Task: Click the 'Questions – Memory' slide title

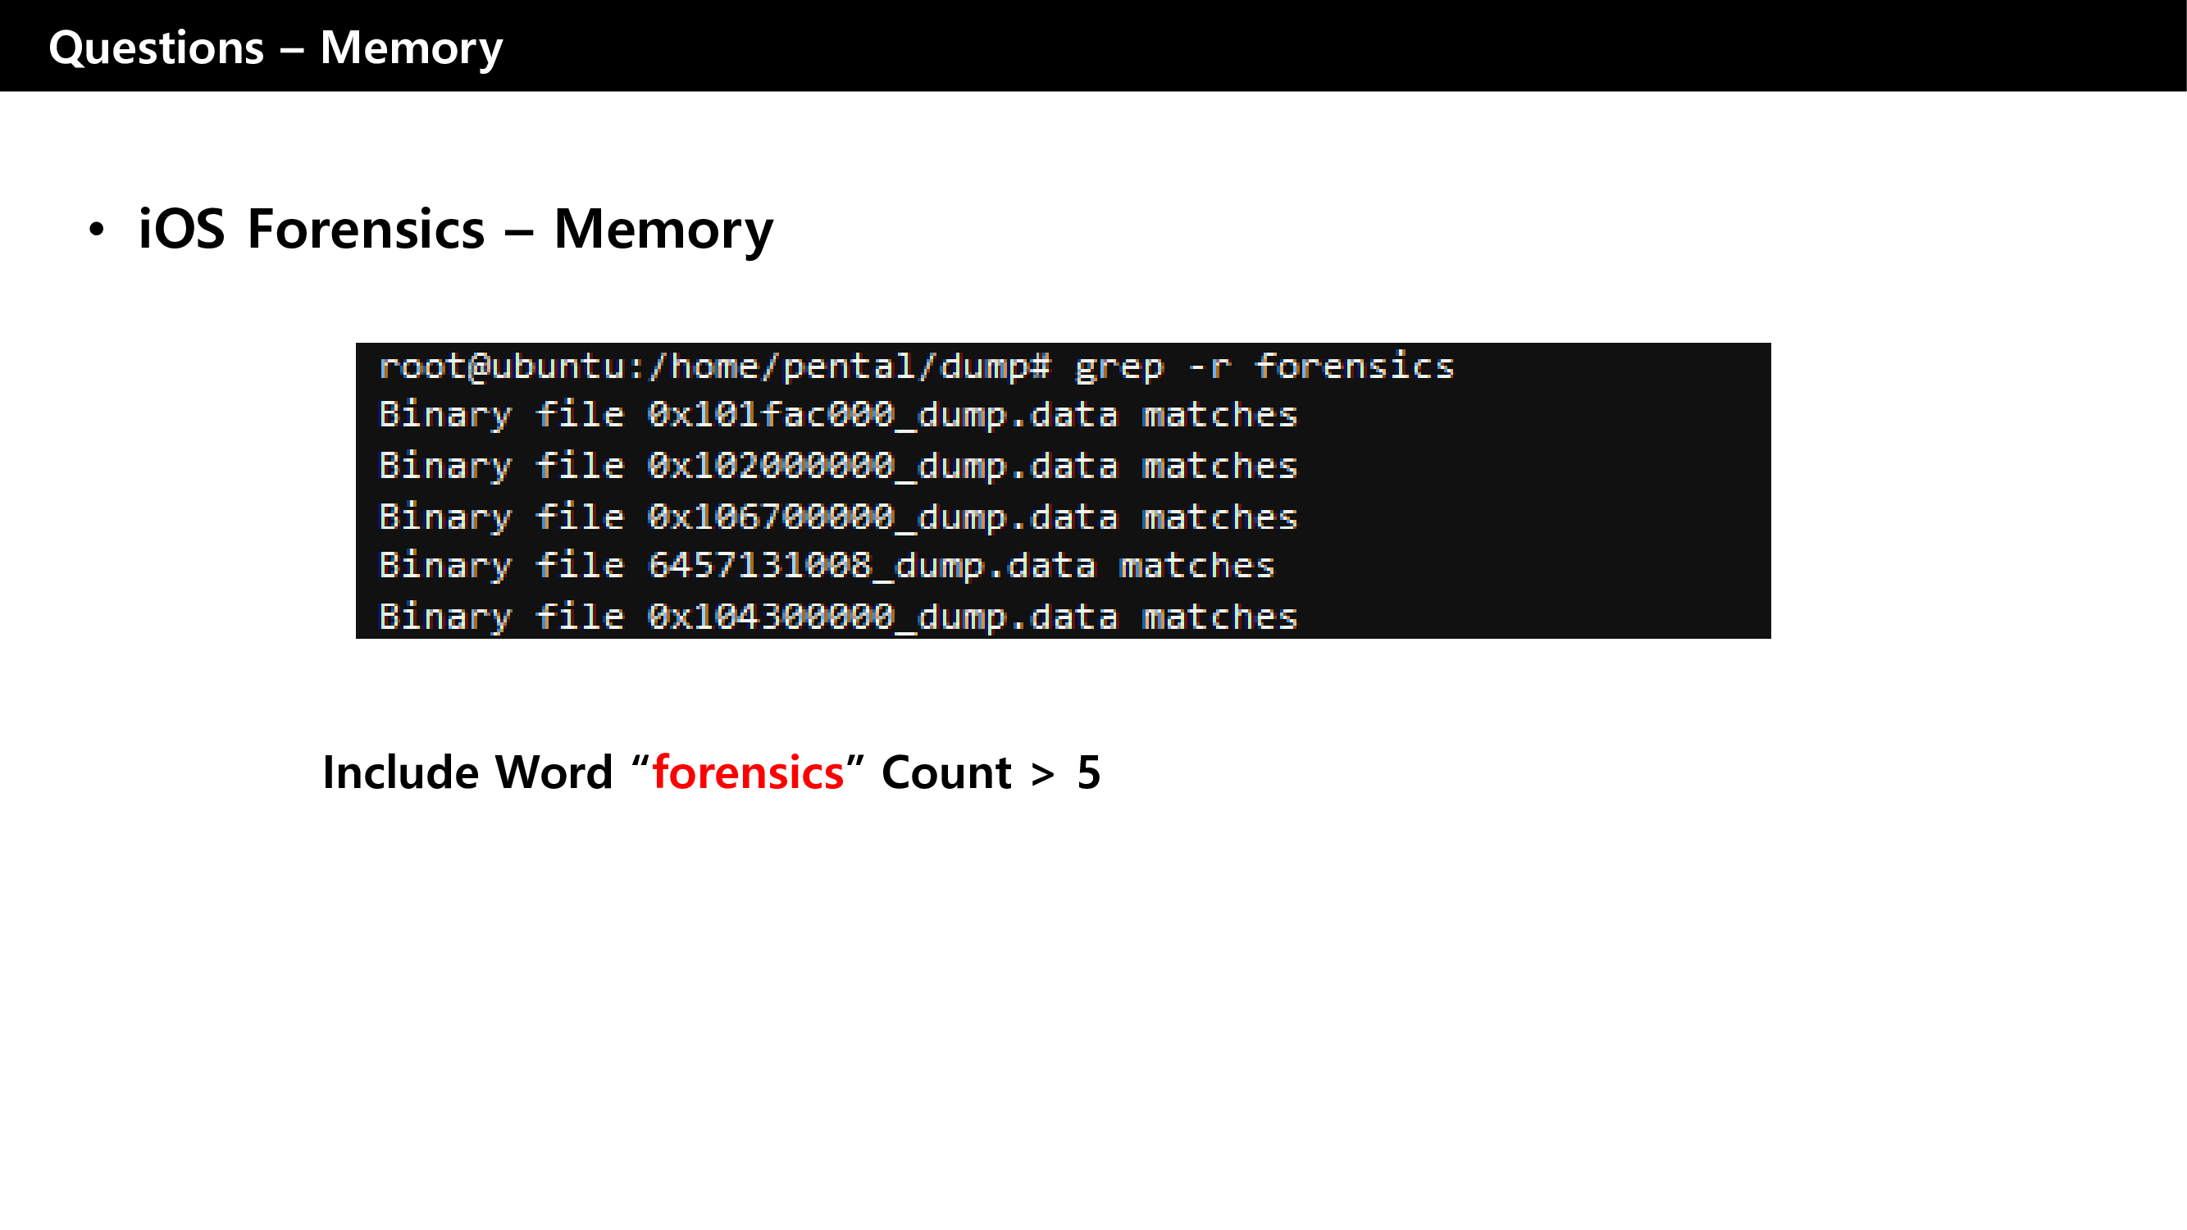Action: (x=275, y=48)
